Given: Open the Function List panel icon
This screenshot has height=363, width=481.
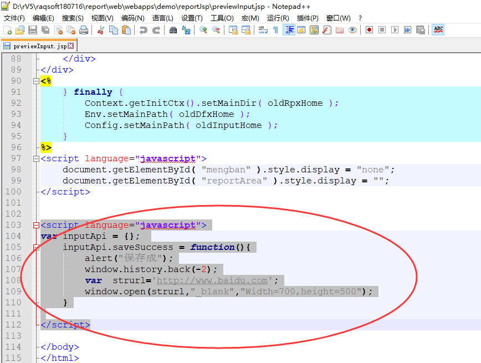Looking at the screenshot, I should click(327, 30).
